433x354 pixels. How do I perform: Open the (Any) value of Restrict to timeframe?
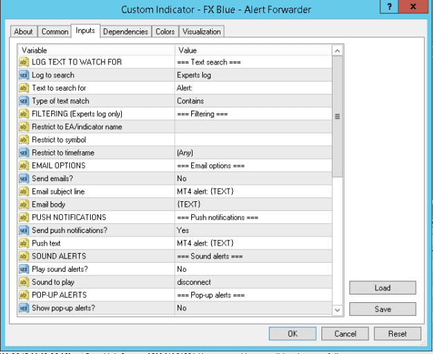click(254, 153)
